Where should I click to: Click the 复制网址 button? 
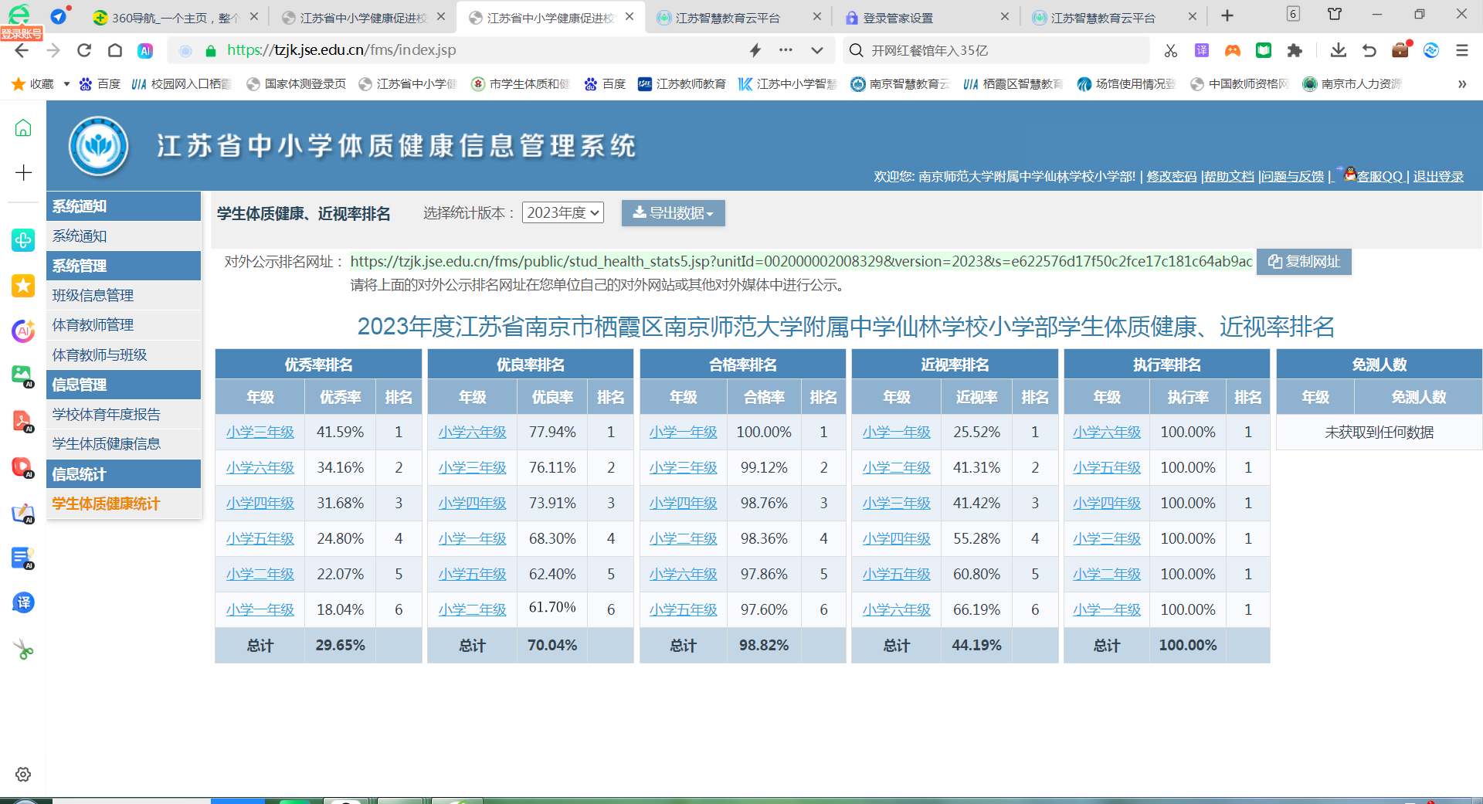(x=1304, y=262)
